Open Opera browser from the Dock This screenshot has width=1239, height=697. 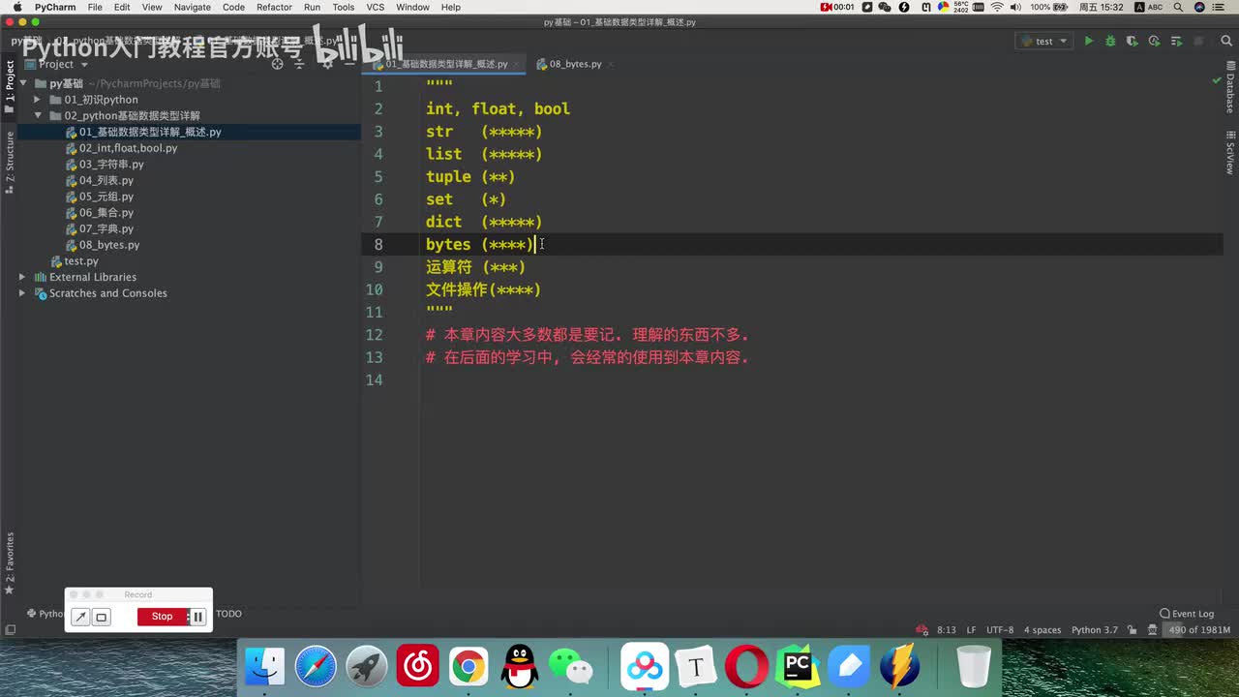pyautogui.click(x=746, y=667)
